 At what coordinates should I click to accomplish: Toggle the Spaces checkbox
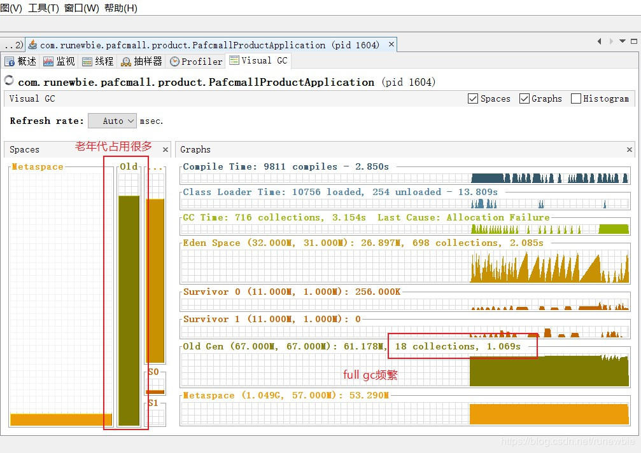[x=472, y=98]
